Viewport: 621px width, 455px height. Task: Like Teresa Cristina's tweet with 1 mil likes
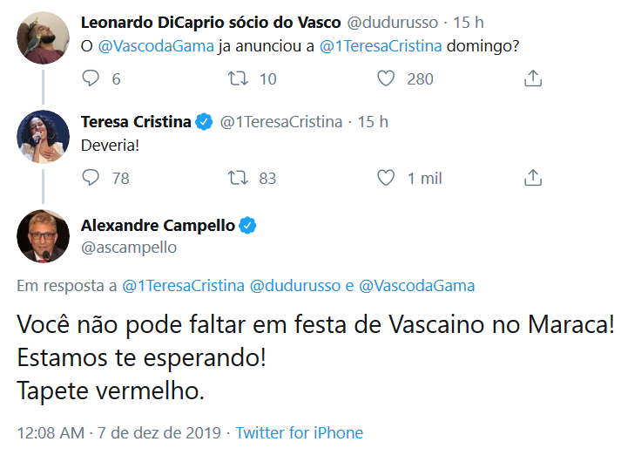click(x=387, y=178)
